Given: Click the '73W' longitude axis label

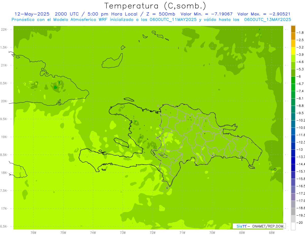Looking at the screenshot, I should pos(123,233).
